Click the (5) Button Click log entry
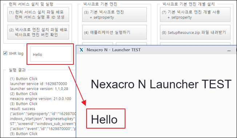237x138 pixels. pyautogui.click(x=24, y=134)
